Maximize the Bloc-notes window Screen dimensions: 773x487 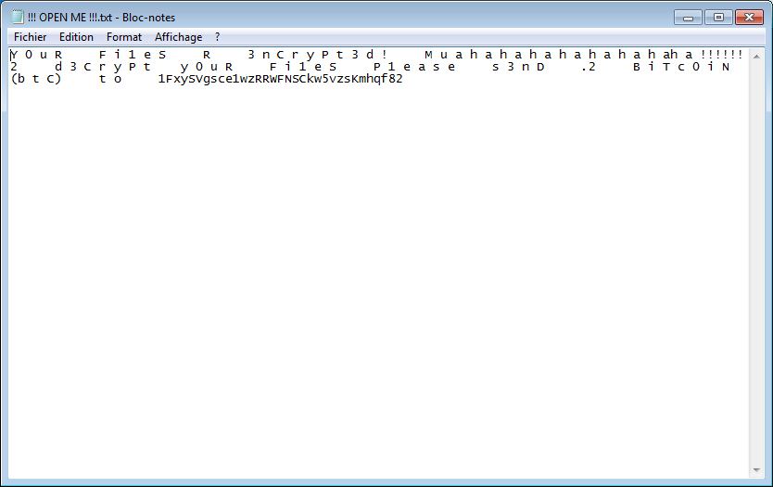coord(717,17)
